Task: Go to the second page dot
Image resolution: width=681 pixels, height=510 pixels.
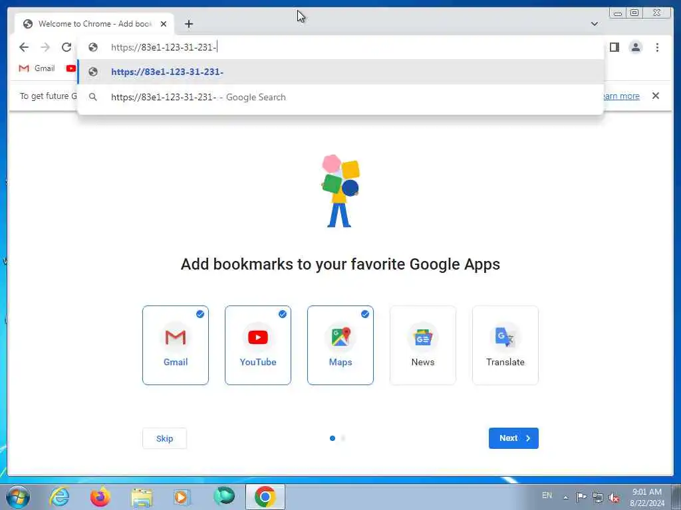Action: (343, 438)
